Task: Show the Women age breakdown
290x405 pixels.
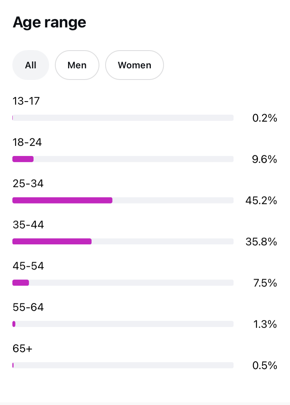Action: [134, 65]
